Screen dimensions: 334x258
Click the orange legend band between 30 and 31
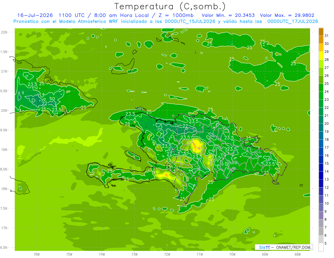pyautogui.click(x=321, y=40)
